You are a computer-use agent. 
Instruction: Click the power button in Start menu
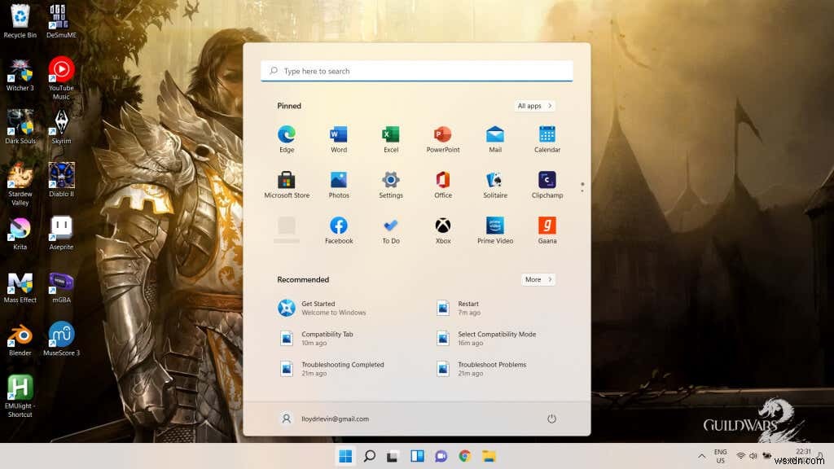tap(552, 419)
